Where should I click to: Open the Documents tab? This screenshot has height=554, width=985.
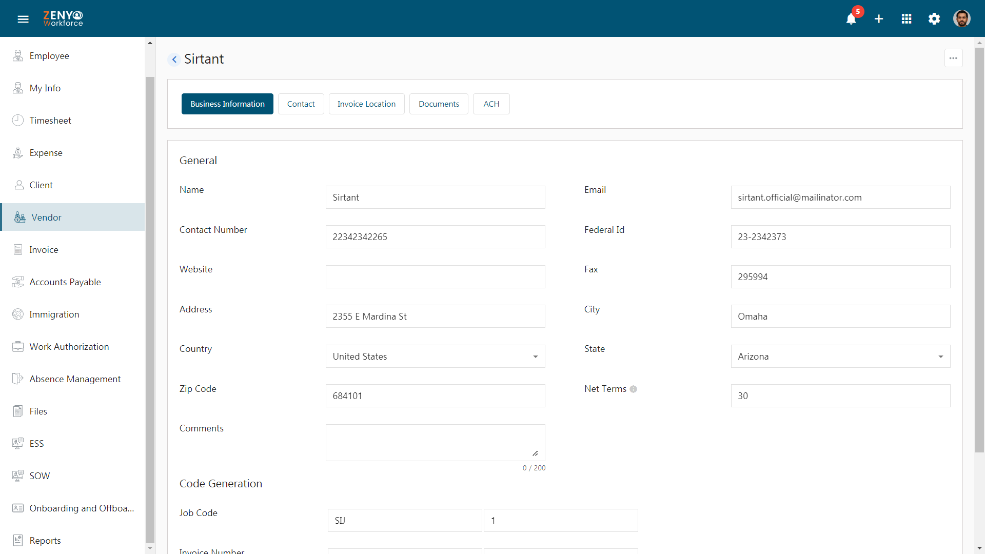(439, 104)
